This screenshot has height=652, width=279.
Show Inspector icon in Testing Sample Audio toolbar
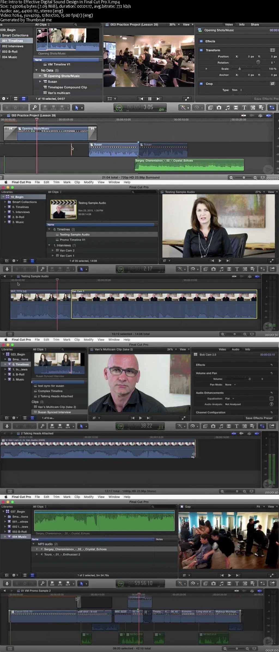(x=262, y=269)
